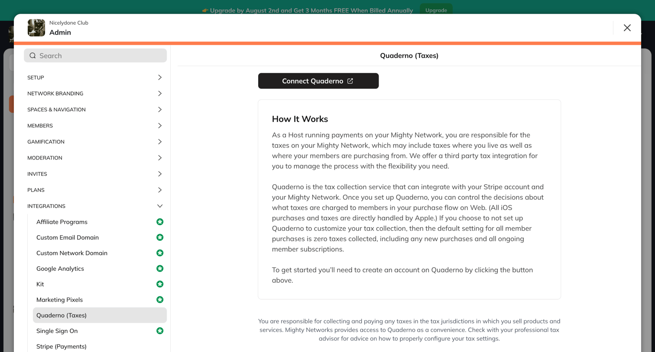Click the Nicelydone Club network avatar
Screen dimensions: 655x352
click(x=36, y=28)
